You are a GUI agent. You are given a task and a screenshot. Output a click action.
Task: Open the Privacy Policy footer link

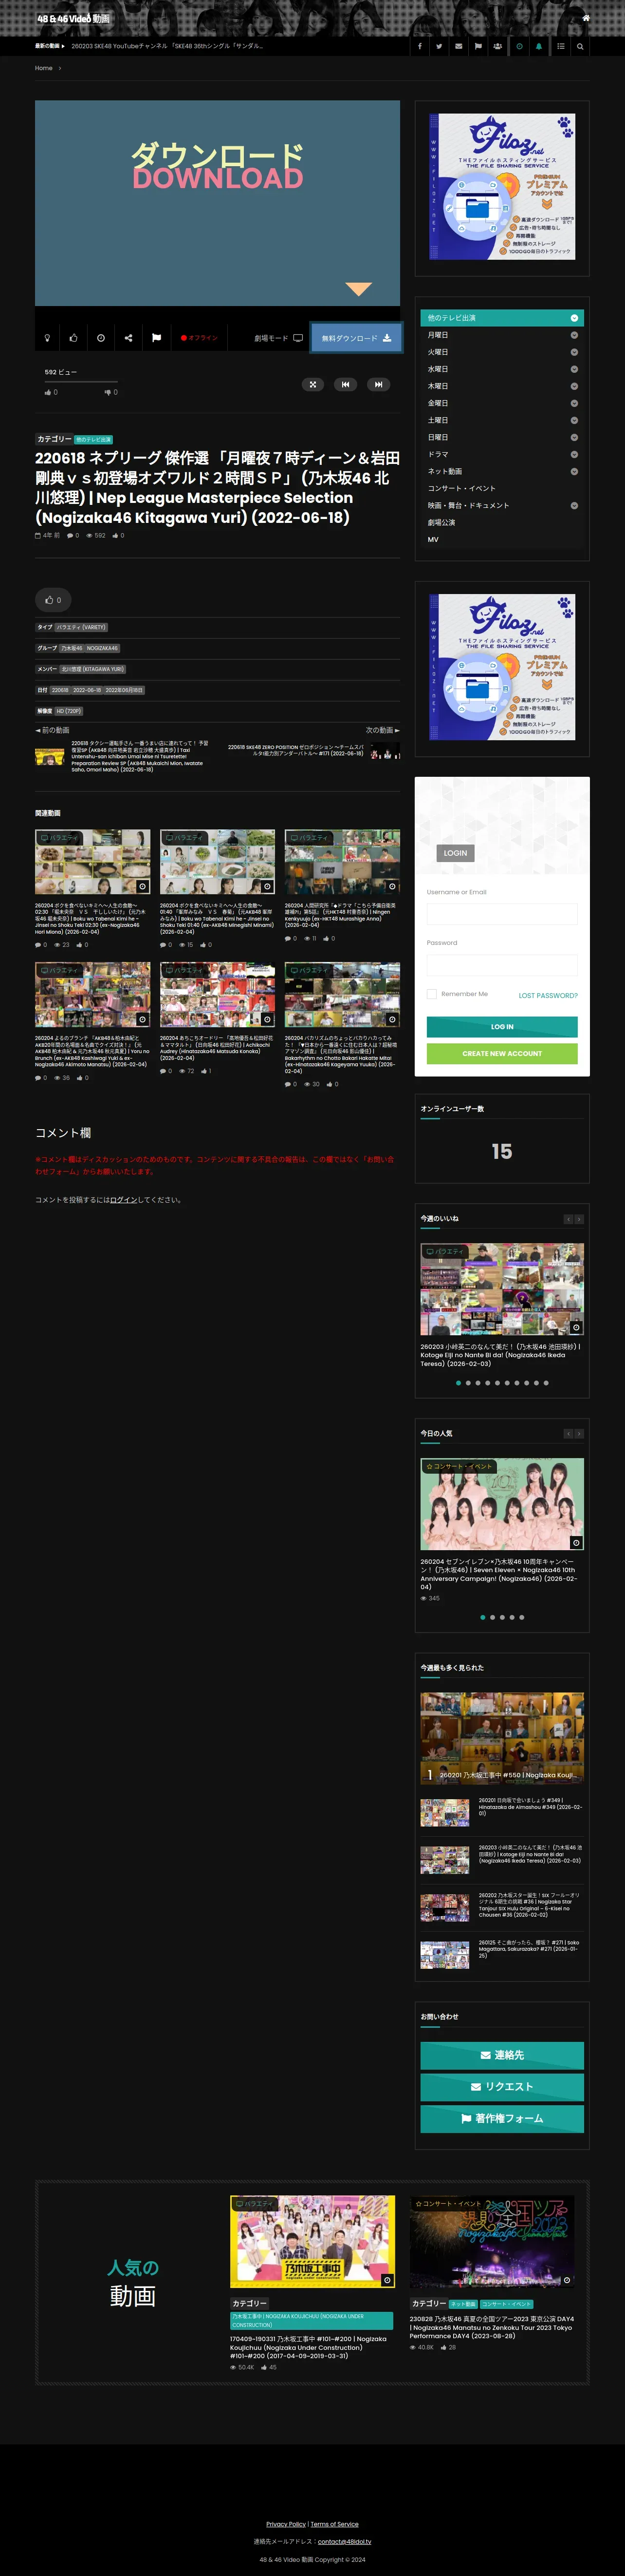286,2524
